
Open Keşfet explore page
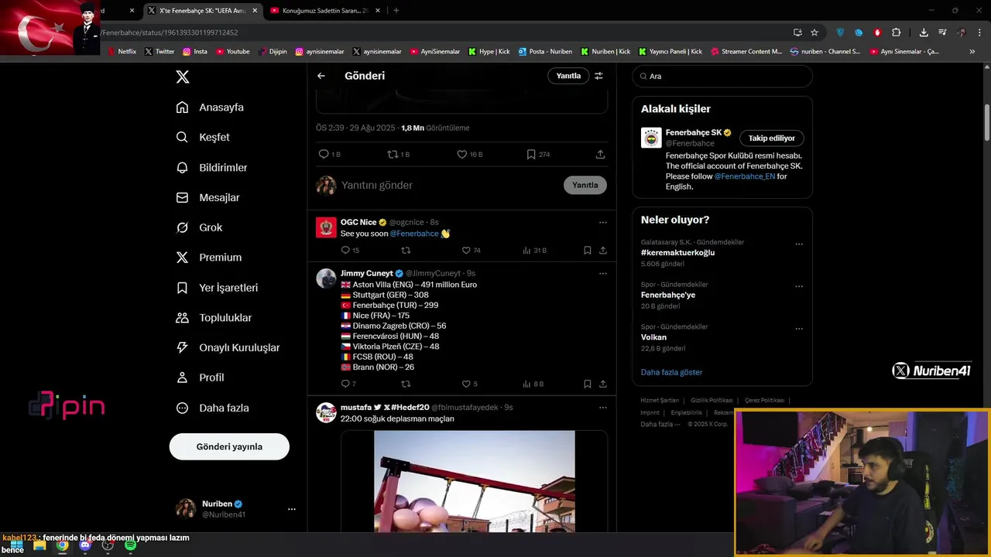203,137
